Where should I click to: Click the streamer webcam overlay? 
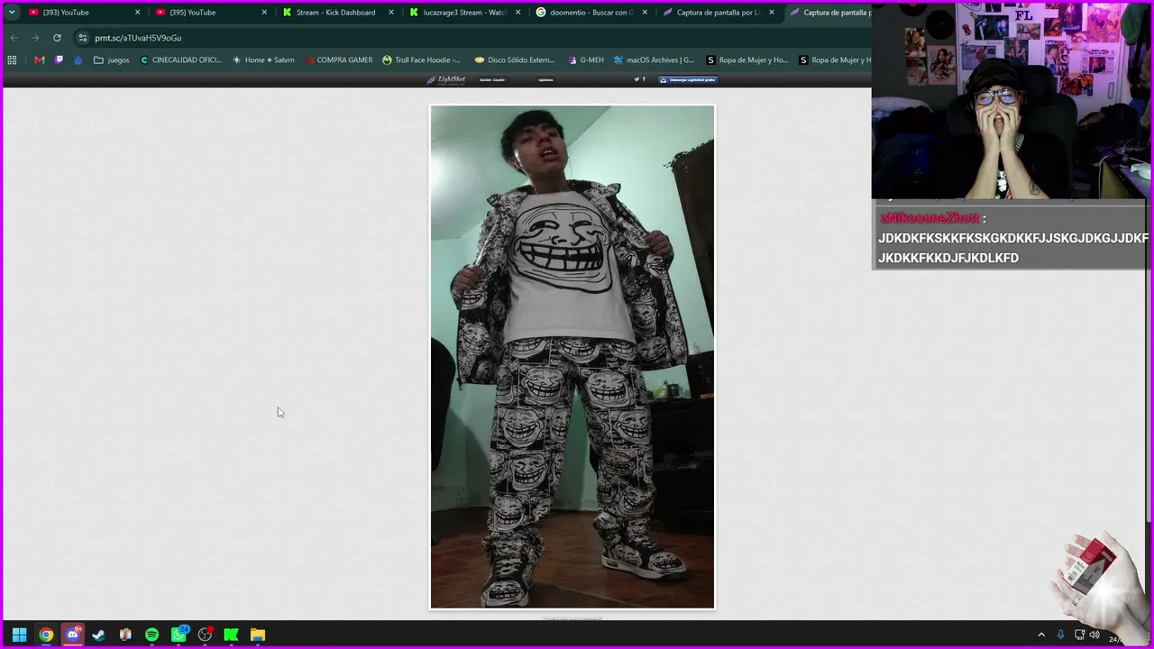point(1011,101)
